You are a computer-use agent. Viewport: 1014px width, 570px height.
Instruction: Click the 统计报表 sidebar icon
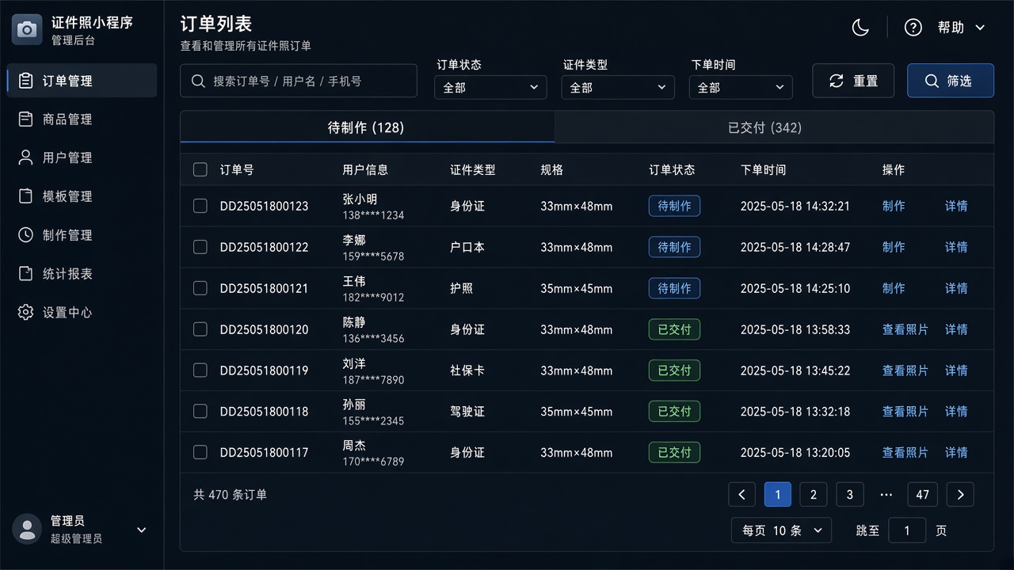pos(26,274)
